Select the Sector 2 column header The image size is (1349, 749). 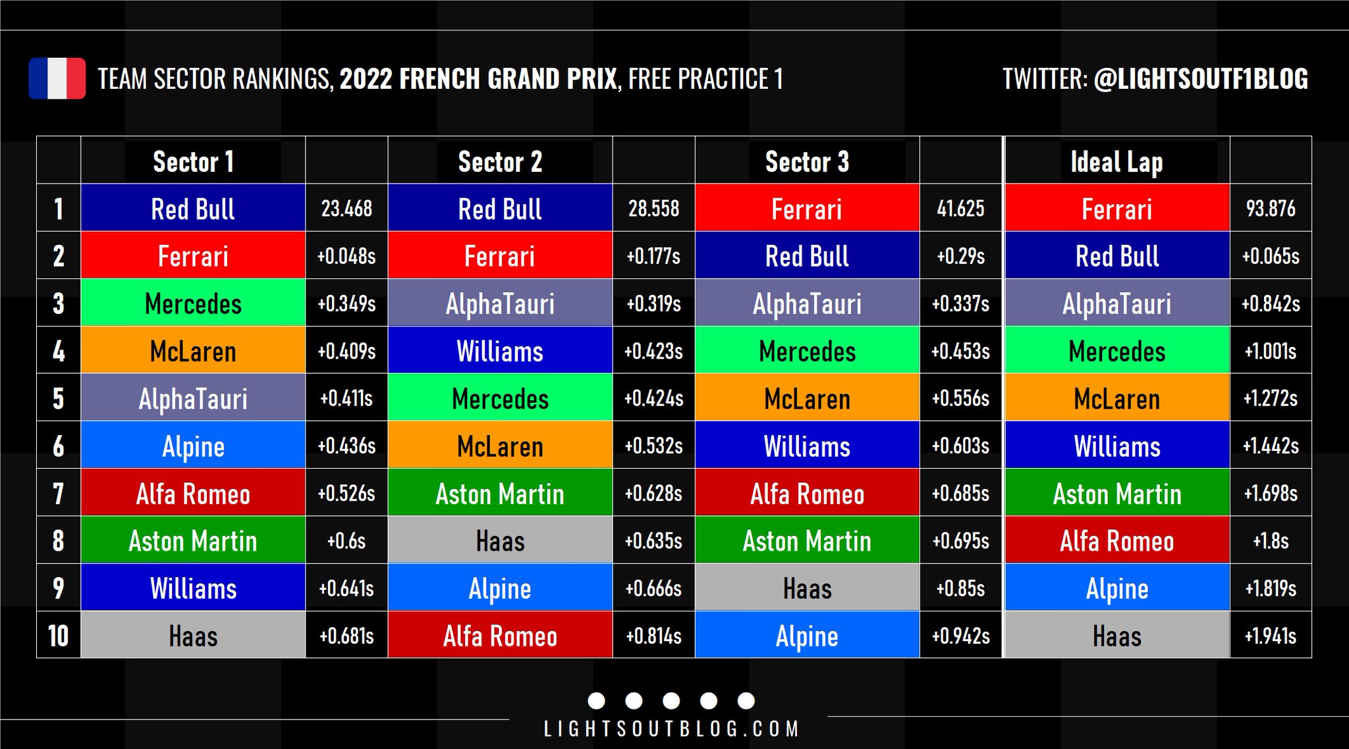(x=500, y=161)
